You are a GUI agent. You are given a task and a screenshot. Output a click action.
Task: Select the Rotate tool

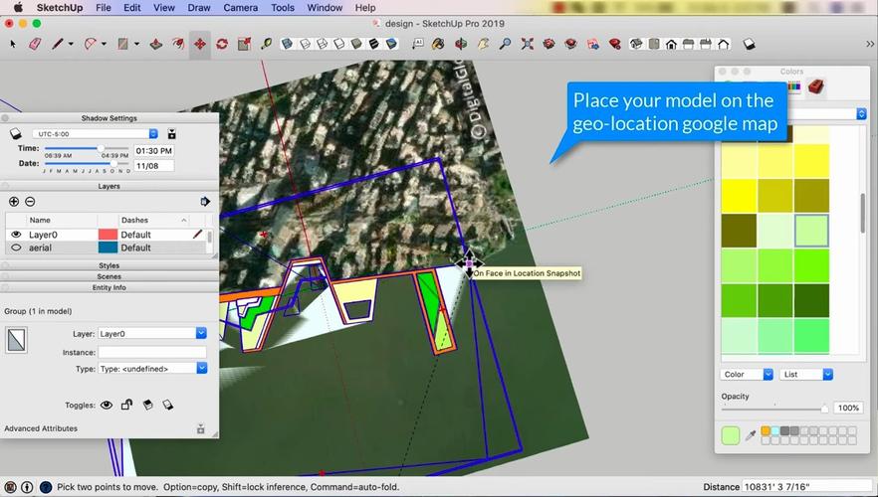click(222, 44)
